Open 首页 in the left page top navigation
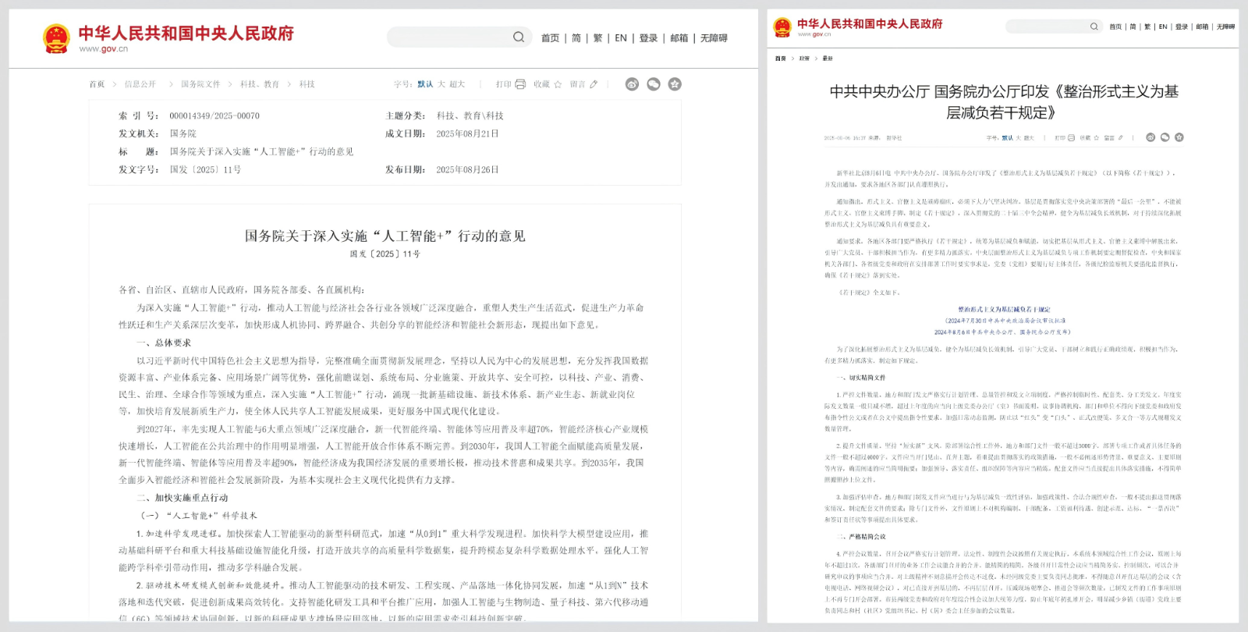1248x632 pixels. (x=550, y=38)
